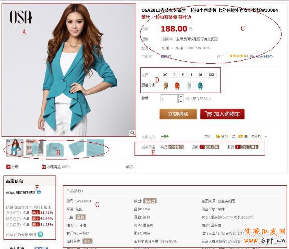Click the favorite product bookmark icon
The image size is (289, 249).
tap(44, 167)
